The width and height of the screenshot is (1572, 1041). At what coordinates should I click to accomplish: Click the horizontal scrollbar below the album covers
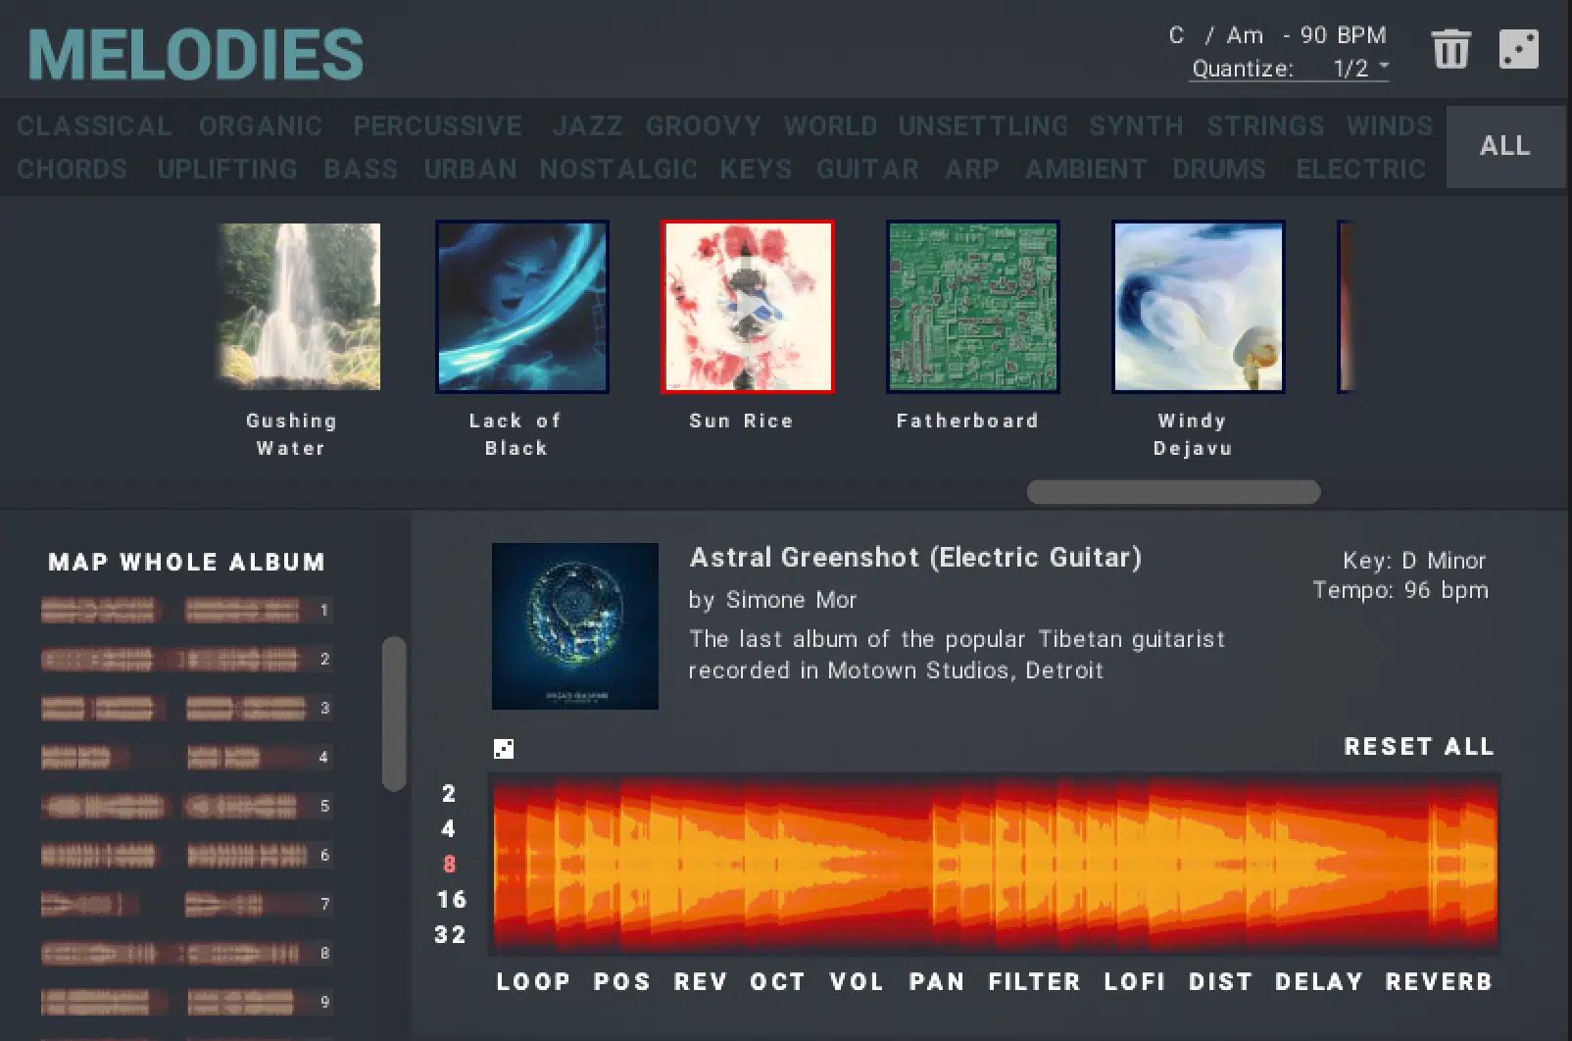click(1173, 489)
